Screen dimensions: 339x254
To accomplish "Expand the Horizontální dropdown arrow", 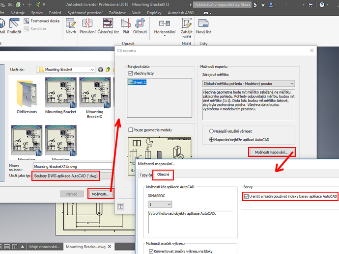I will [x=165, y=36].
